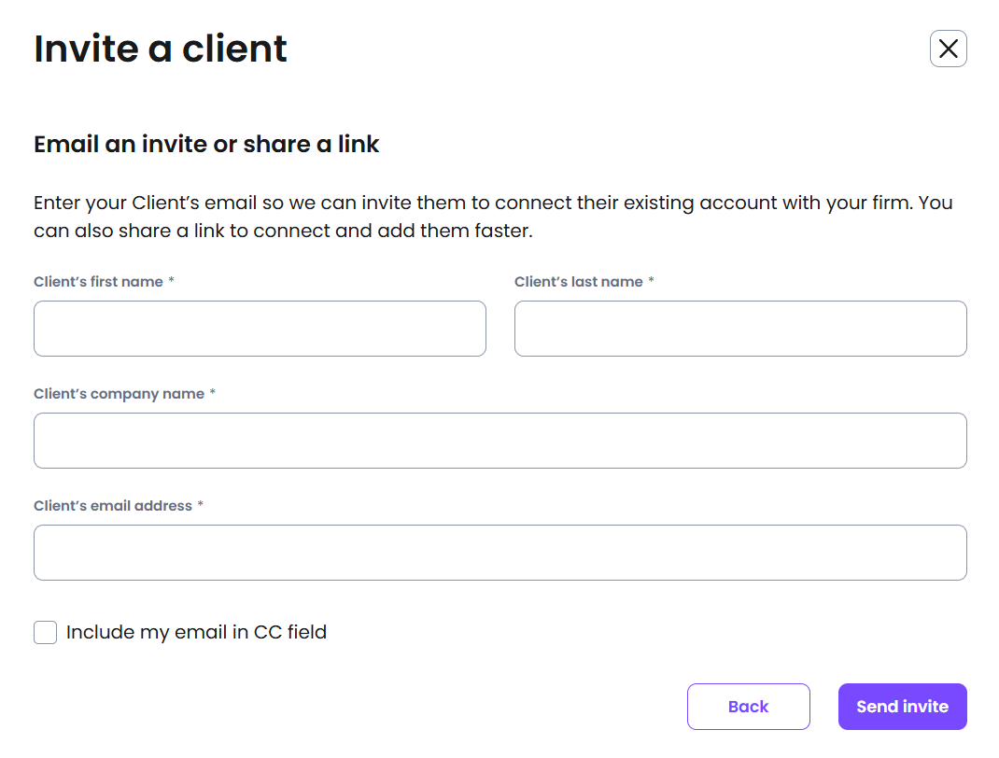Close the Invite a client dialog
999x758 pixels.
[948, 49]
